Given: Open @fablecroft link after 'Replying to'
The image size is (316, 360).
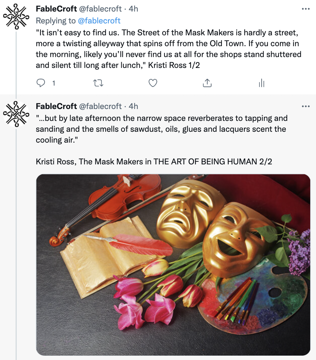Looking at the screenshot, I should 99,21.
